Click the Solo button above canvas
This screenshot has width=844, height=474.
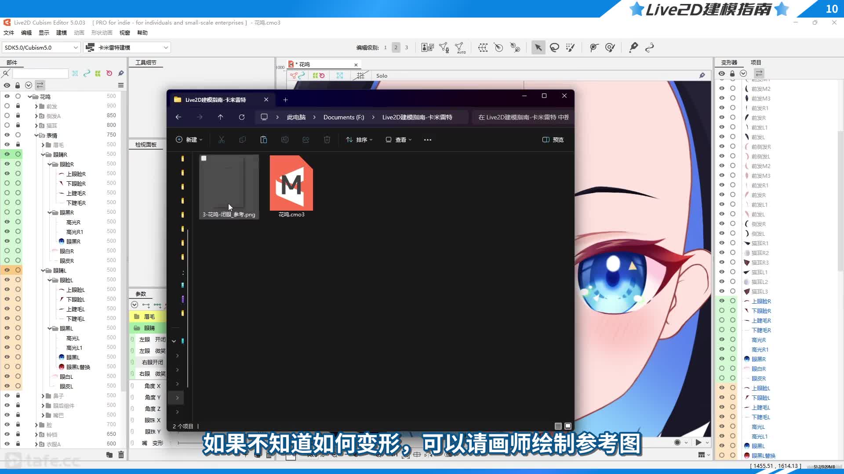tap(382, 75)
